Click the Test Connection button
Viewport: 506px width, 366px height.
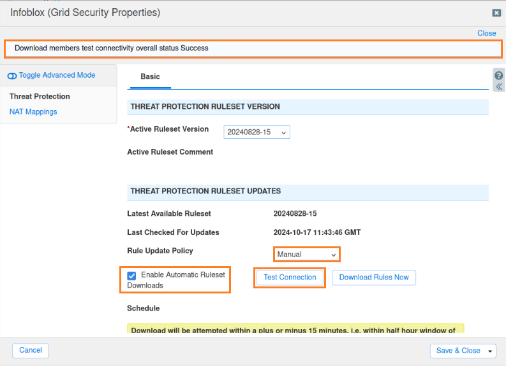290,278
